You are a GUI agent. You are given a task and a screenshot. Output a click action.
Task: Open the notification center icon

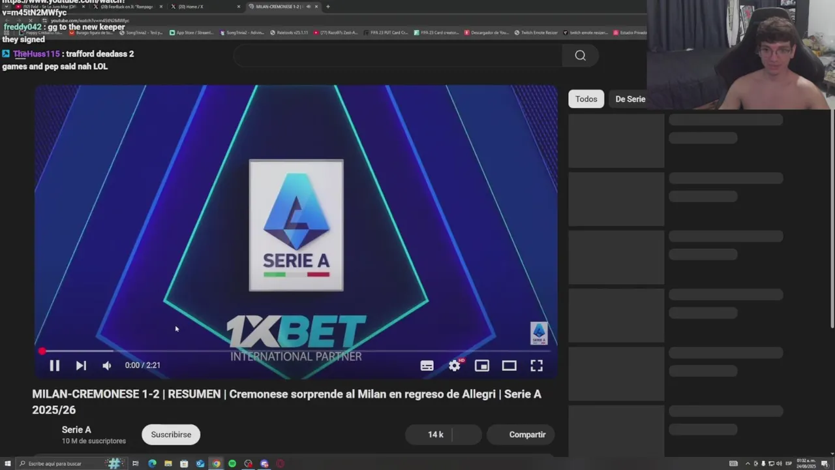pyautogui.click(x=825, y=463)
